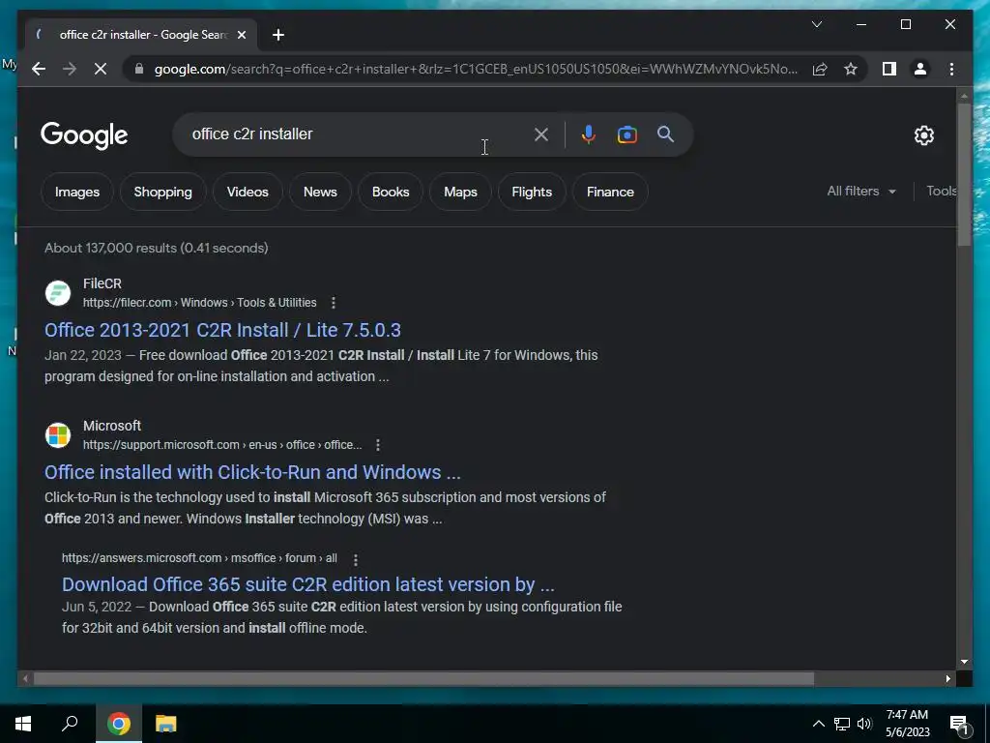Click the support.microsoft.com breadcrumb URL
This screenshot has height=743, width=990.
(x=222, y=445)
